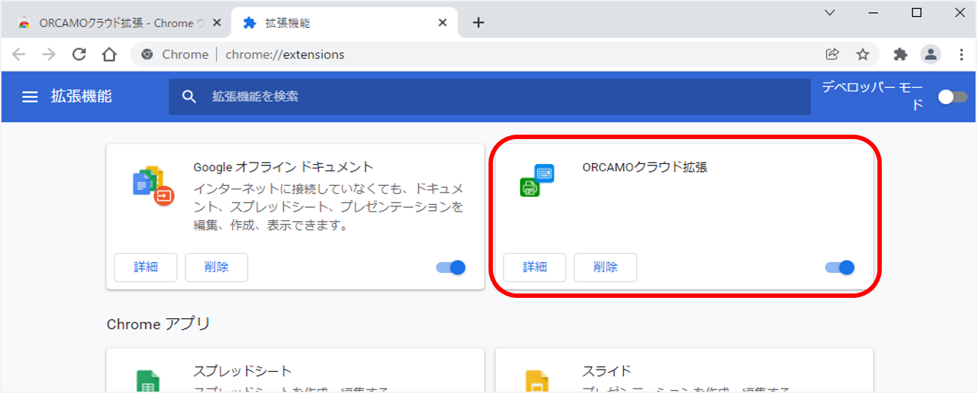Open the tab search chevron dropdown
This screenshot has width=977, height=393.
(830, 12)
